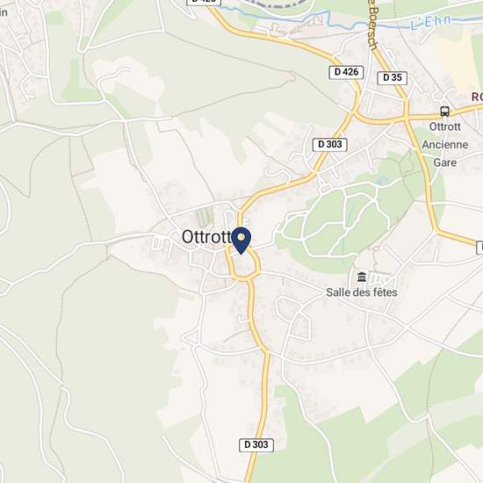Select the Salle des fêtes label

362,292
